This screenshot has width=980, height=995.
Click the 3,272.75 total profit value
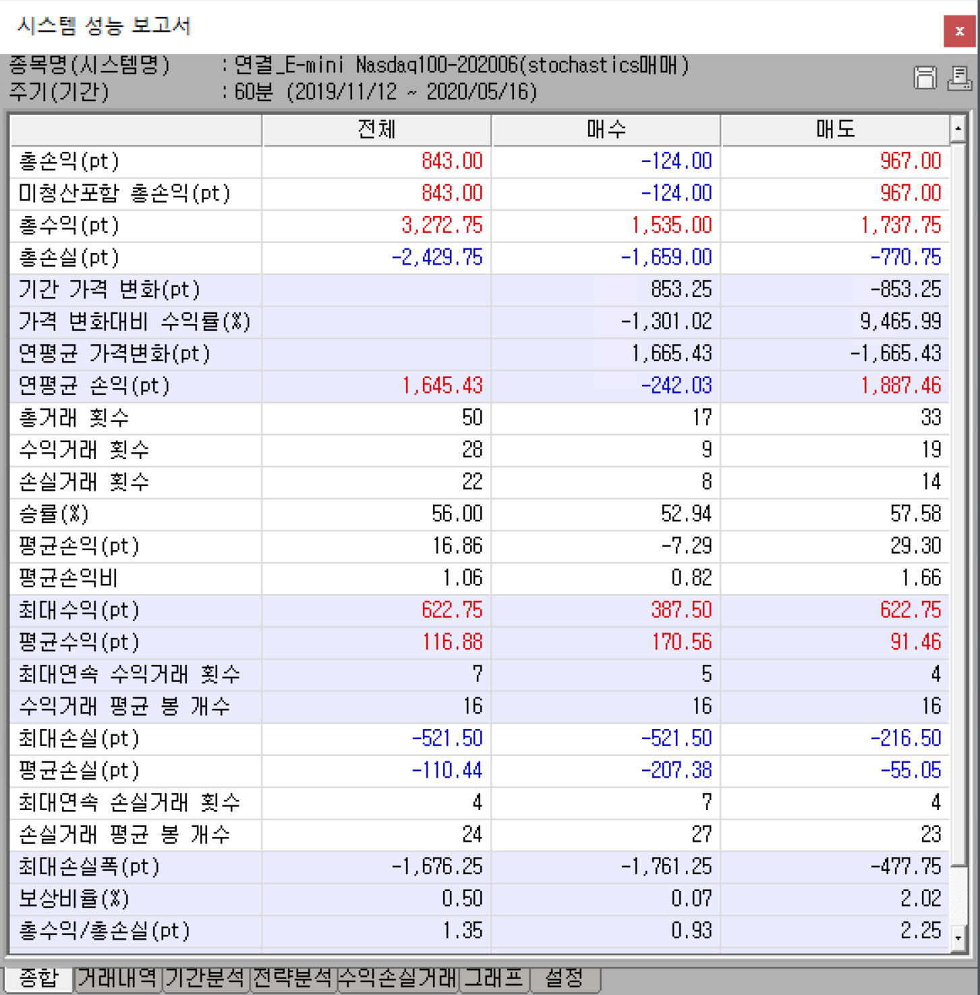point(442,225)
